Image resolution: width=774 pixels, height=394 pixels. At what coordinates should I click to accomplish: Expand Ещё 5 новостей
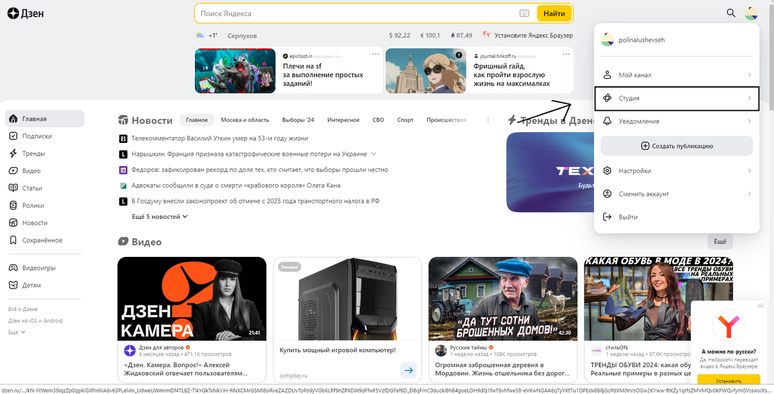[x=159, y=217]
